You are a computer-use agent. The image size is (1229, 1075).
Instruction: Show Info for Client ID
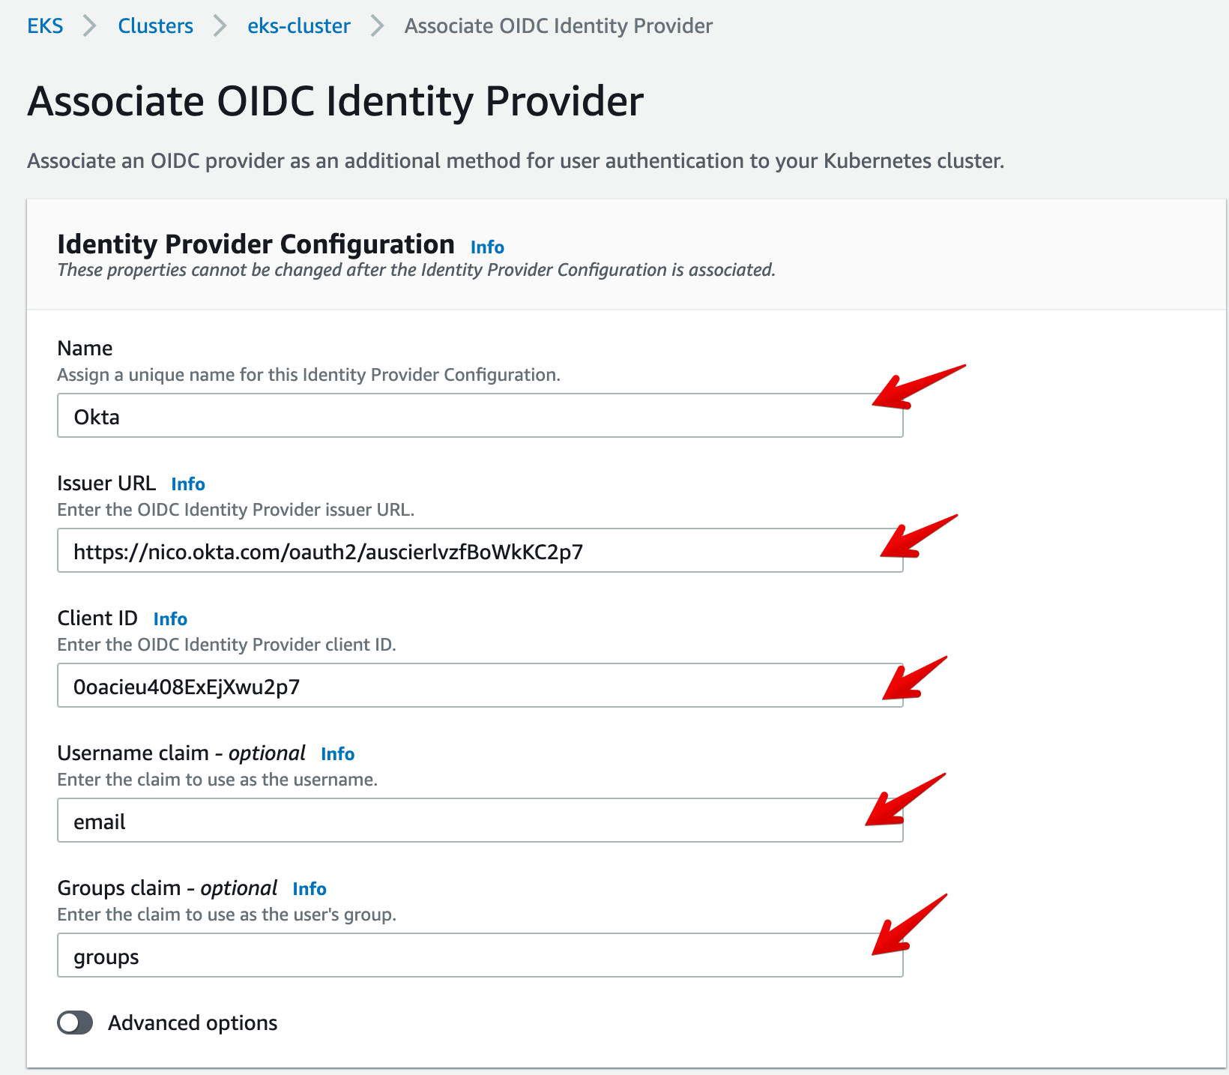click(170, 619)
